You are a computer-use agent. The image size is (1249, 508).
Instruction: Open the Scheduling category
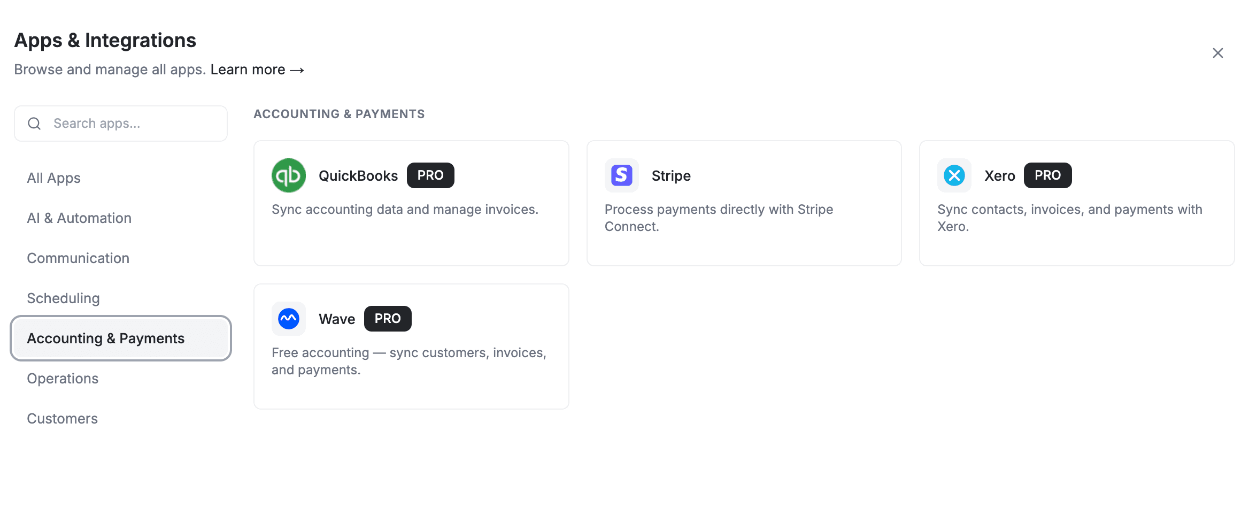click(x=63, y=298)
